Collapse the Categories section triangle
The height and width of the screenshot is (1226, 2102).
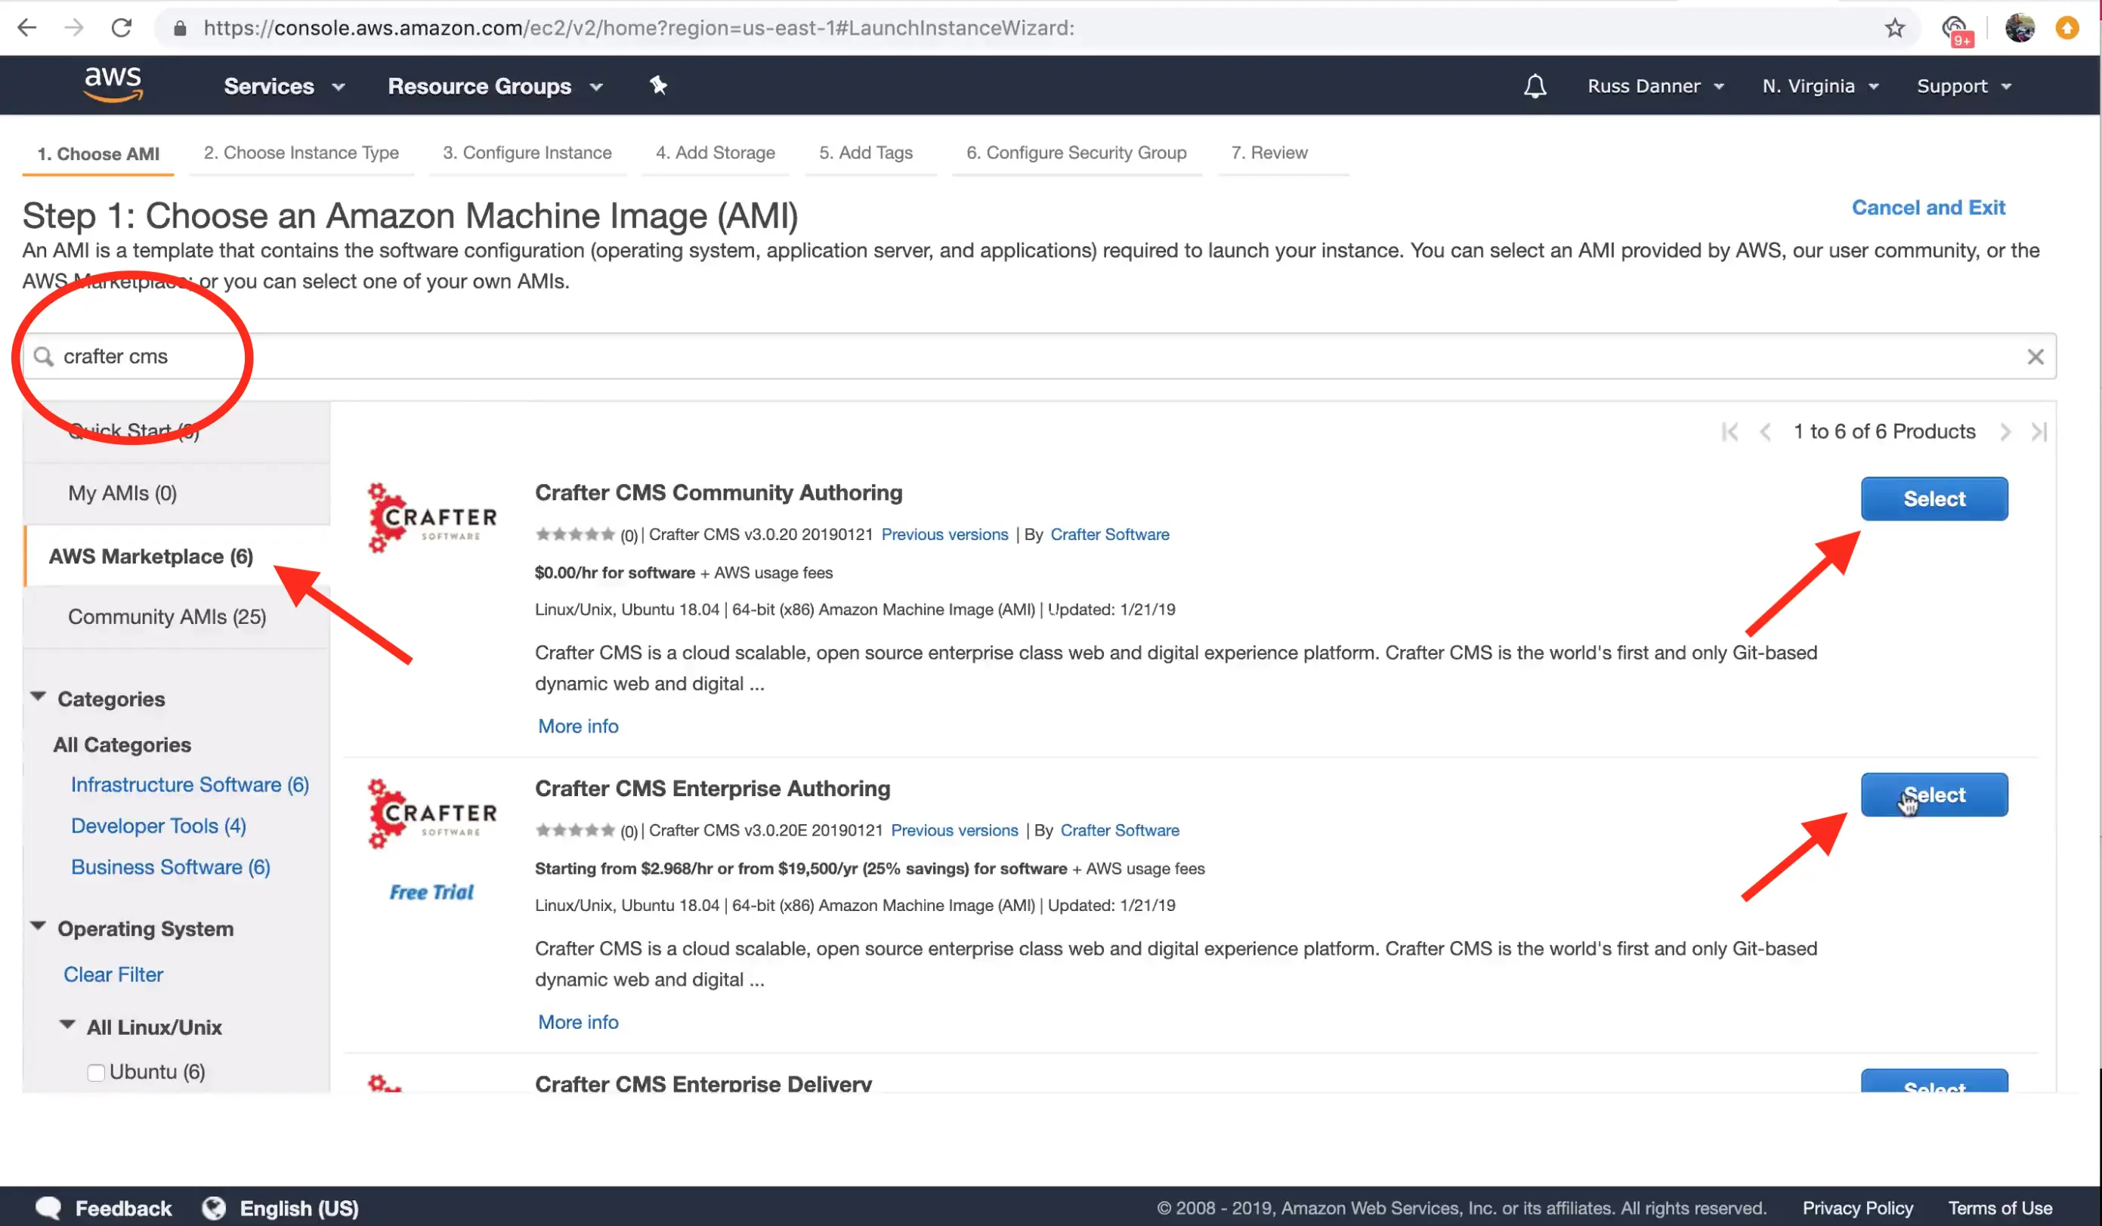(x=39, y=697)
